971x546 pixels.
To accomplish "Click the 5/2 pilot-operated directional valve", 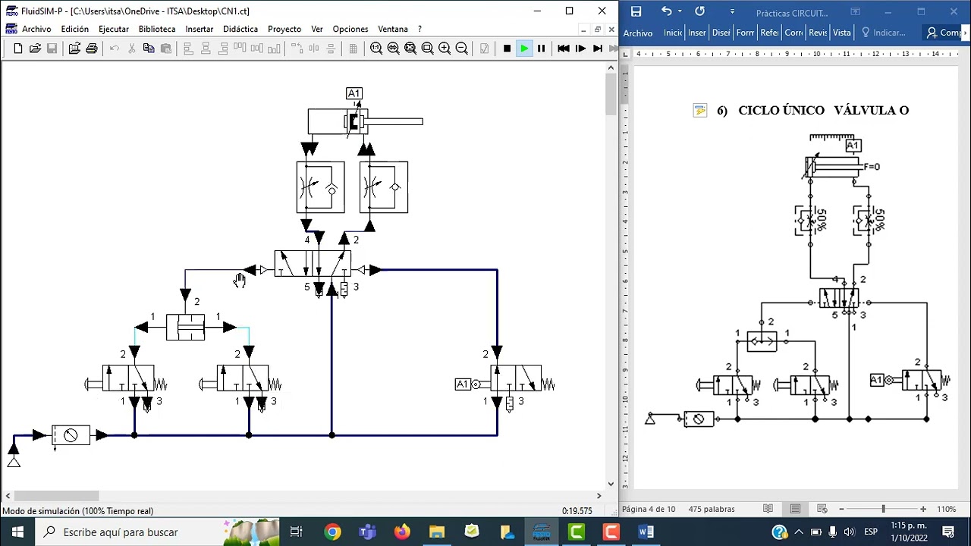I will pyautogui.click(x=313, y=265).
